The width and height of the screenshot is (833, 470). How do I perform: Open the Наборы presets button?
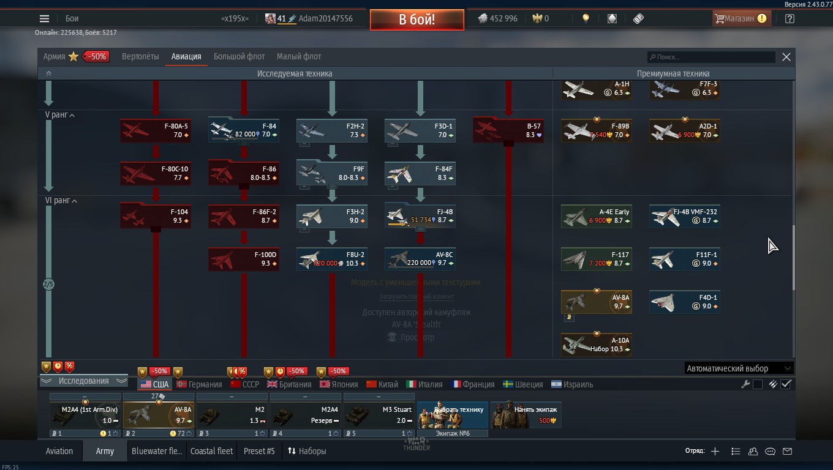coord(306,451)
